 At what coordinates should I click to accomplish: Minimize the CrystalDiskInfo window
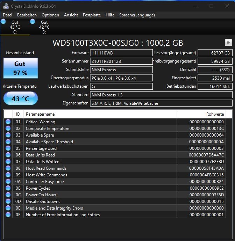[195, 6]
